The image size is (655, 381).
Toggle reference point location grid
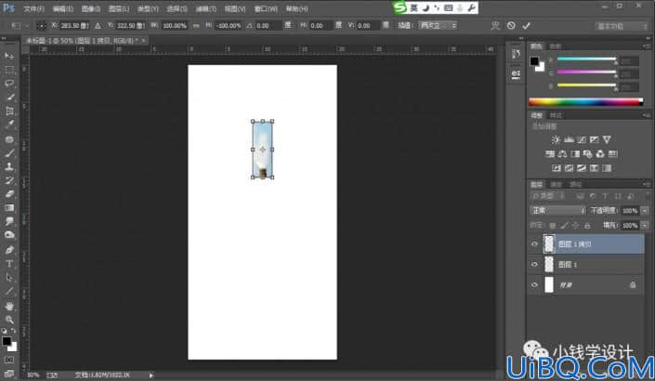(42, 25)
